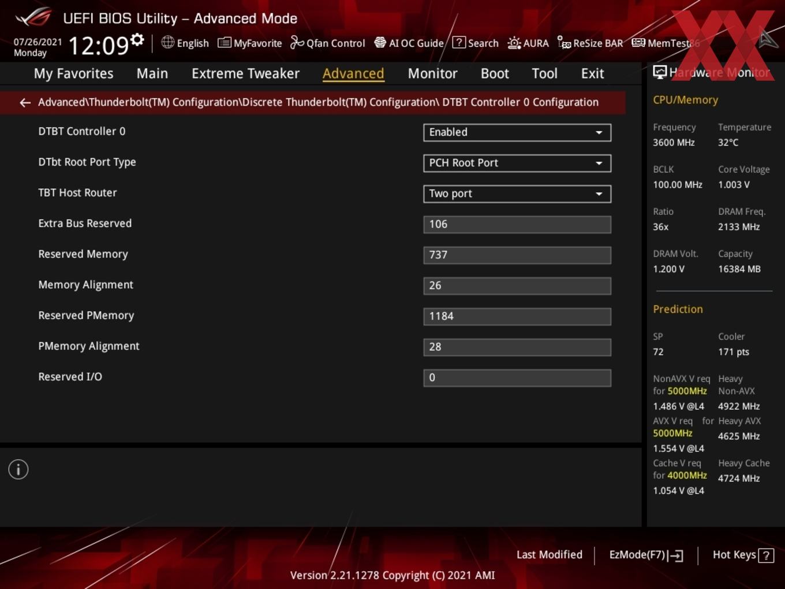Click the Memory Alignment input field
Screen dimensions: 785x589
pyautogui.click(x=517, y=285)
